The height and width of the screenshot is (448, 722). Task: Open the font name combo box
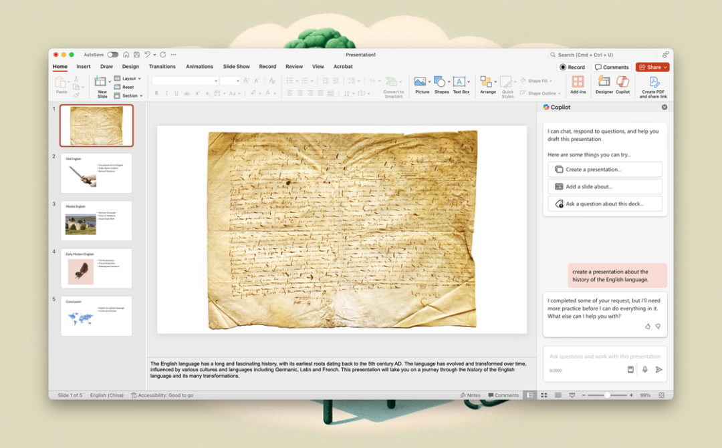click(185, 81)
